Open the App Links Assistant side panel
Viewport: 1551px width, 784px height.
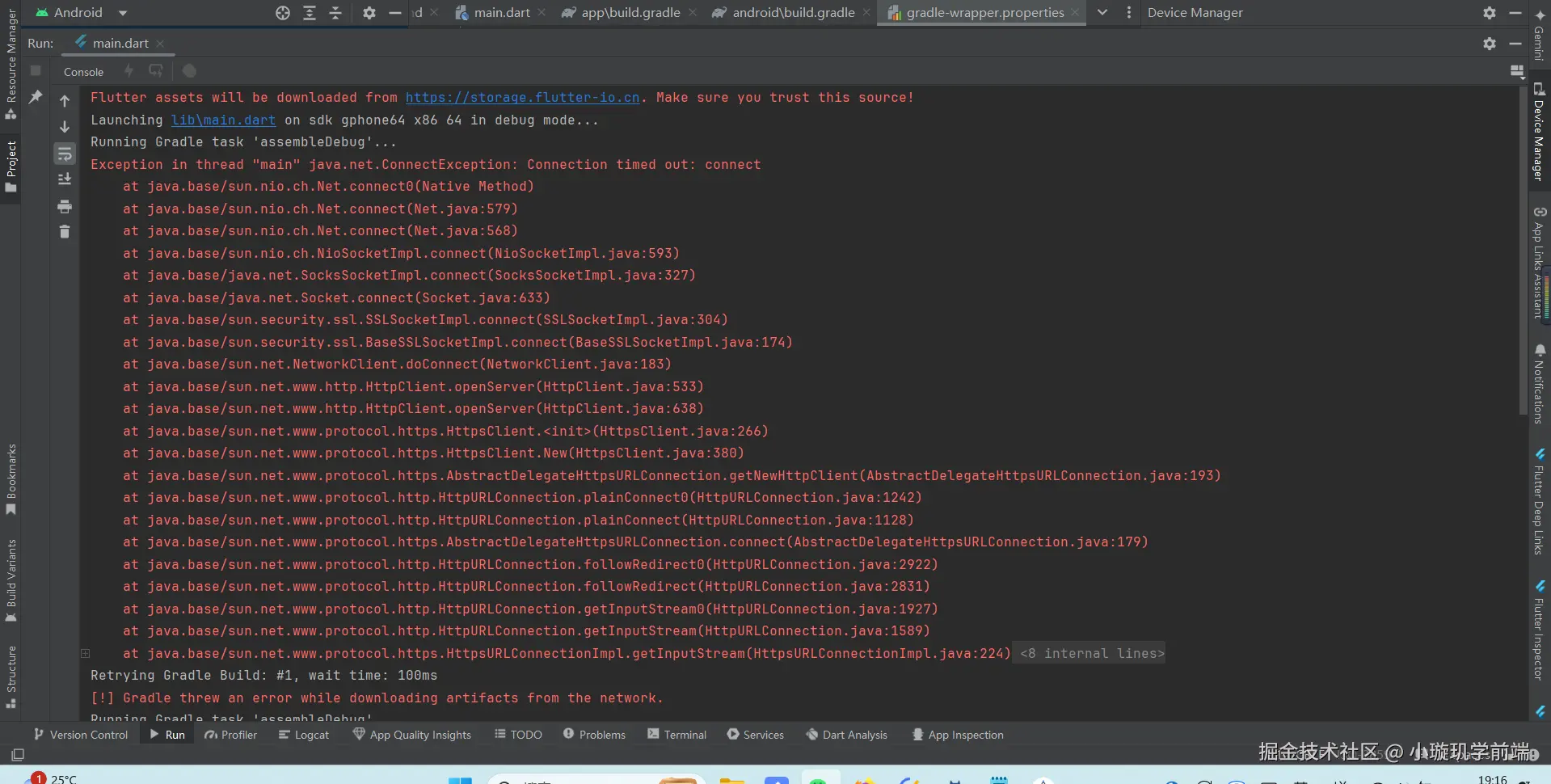click(1539, 263)
